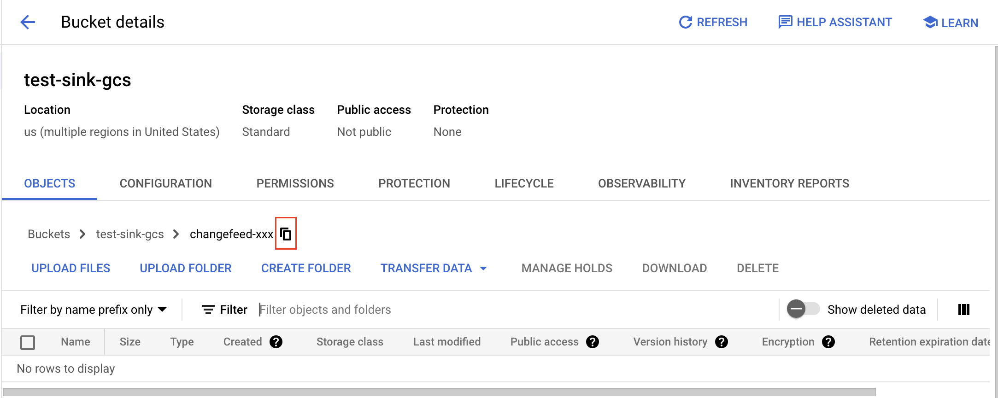The height and width of the screenshot is (398, 998).
Task: Click the Storage class column header
Action: [350, 342]
